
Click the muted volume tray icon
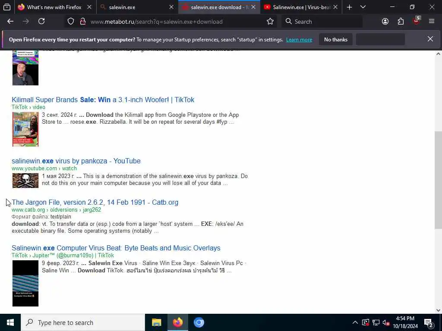[x=386, y=322]
